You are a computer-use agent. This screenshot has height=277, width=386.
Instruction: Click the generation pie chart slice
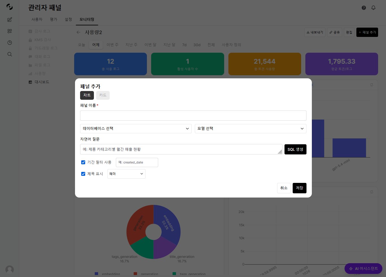click(139, 223)
